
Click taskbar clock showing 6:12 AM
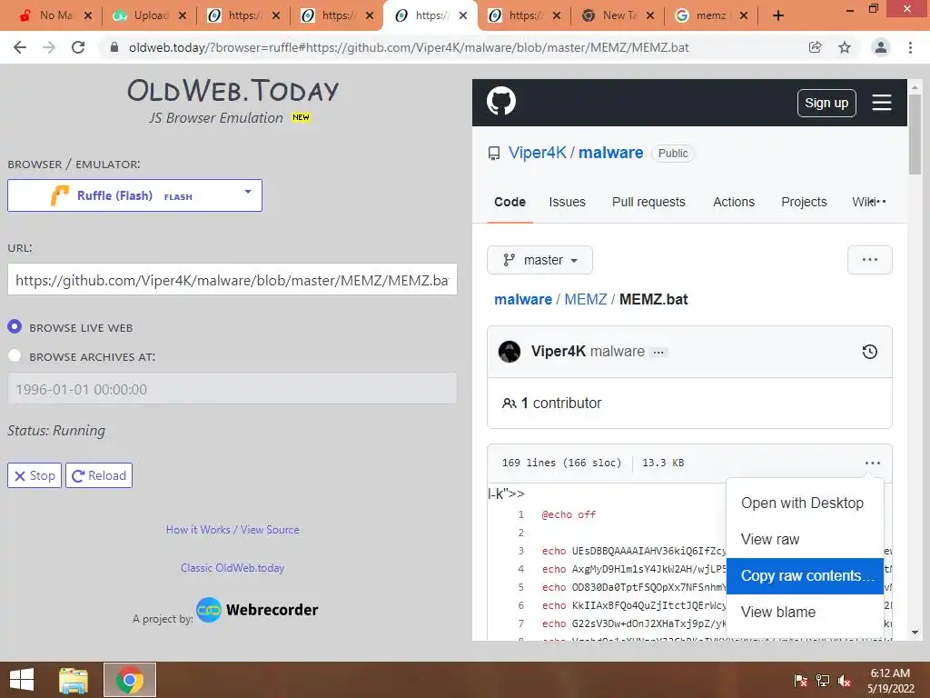click(890, 681)
